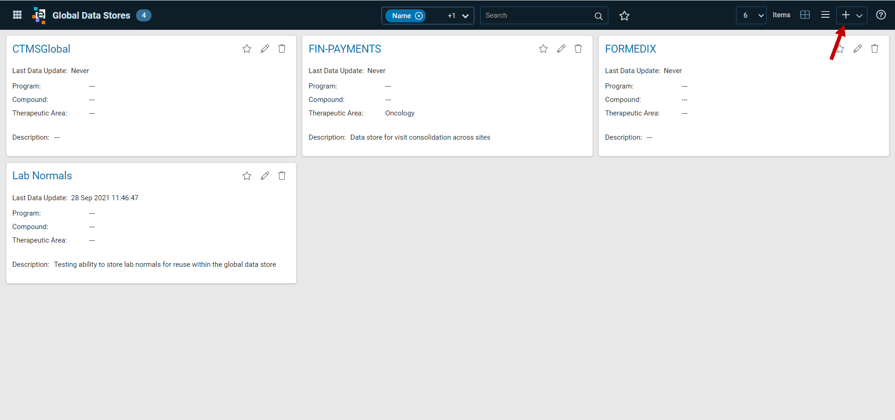Click pencil edit icon on Lab Normals
This screenshot has width=895, height=420.
coord(265,176)
